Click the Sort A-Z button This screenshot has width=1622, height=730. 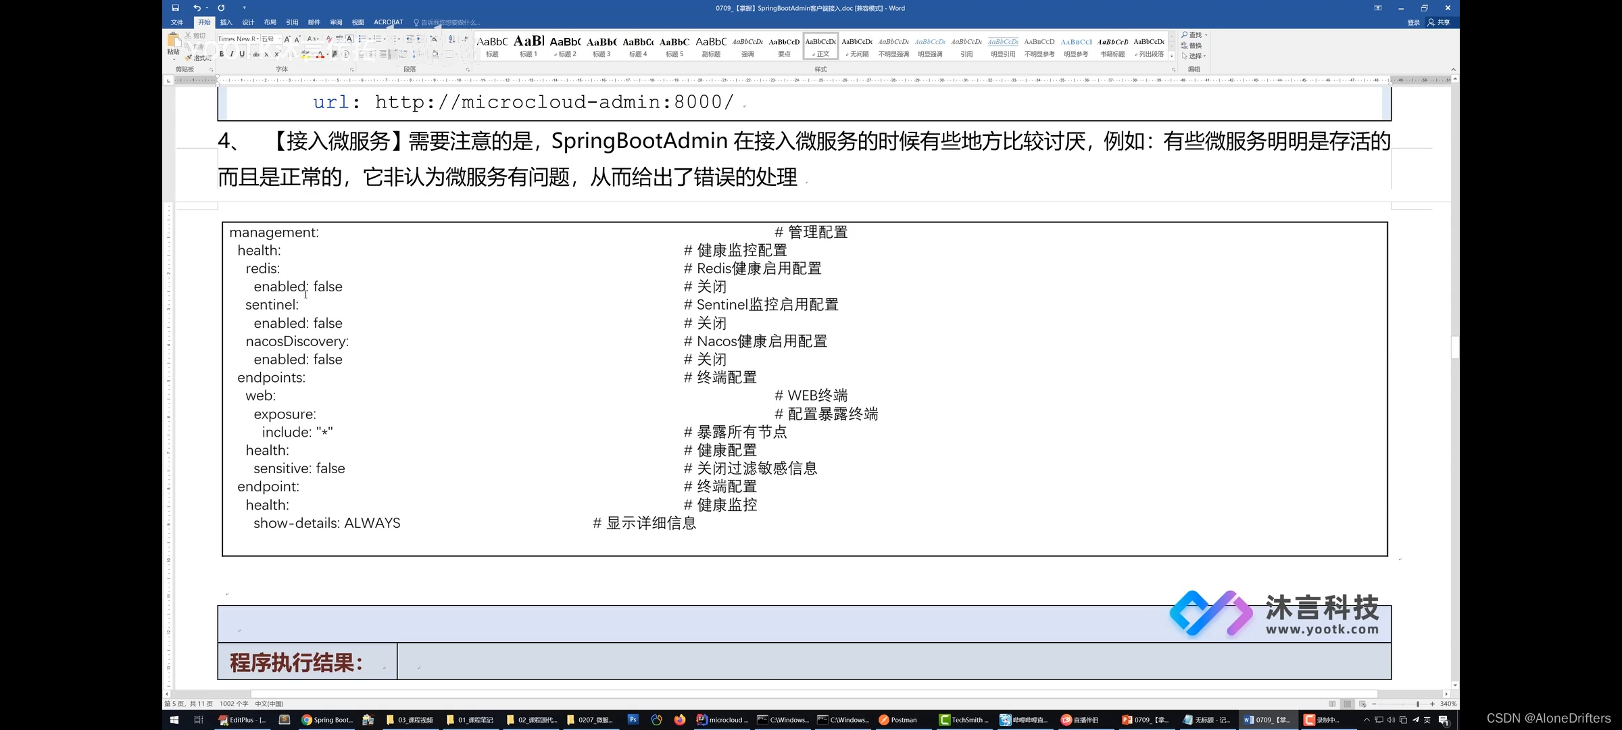(x=452, y=39)
